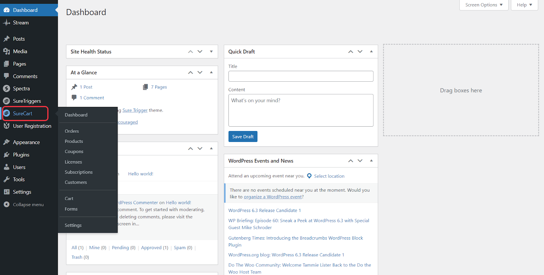Click the Select location pin icon
The height and width of the screenshot is (275, 544).
pyautogui.click(x=309, y=176)
